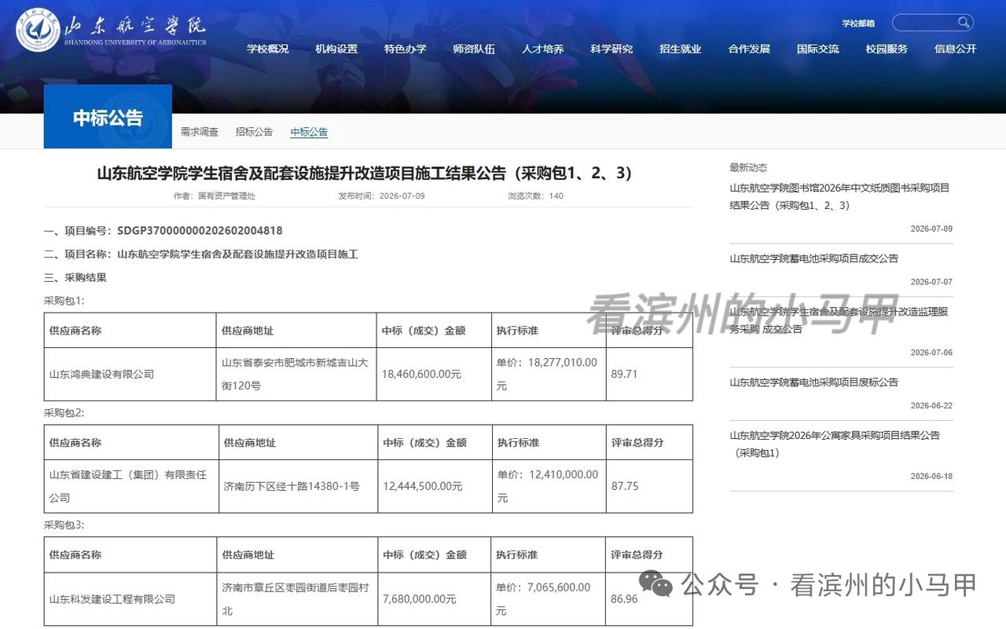Screen dimensions: 1006x629
Task: Click the score 89.71 cell
Action: [649, 374]
